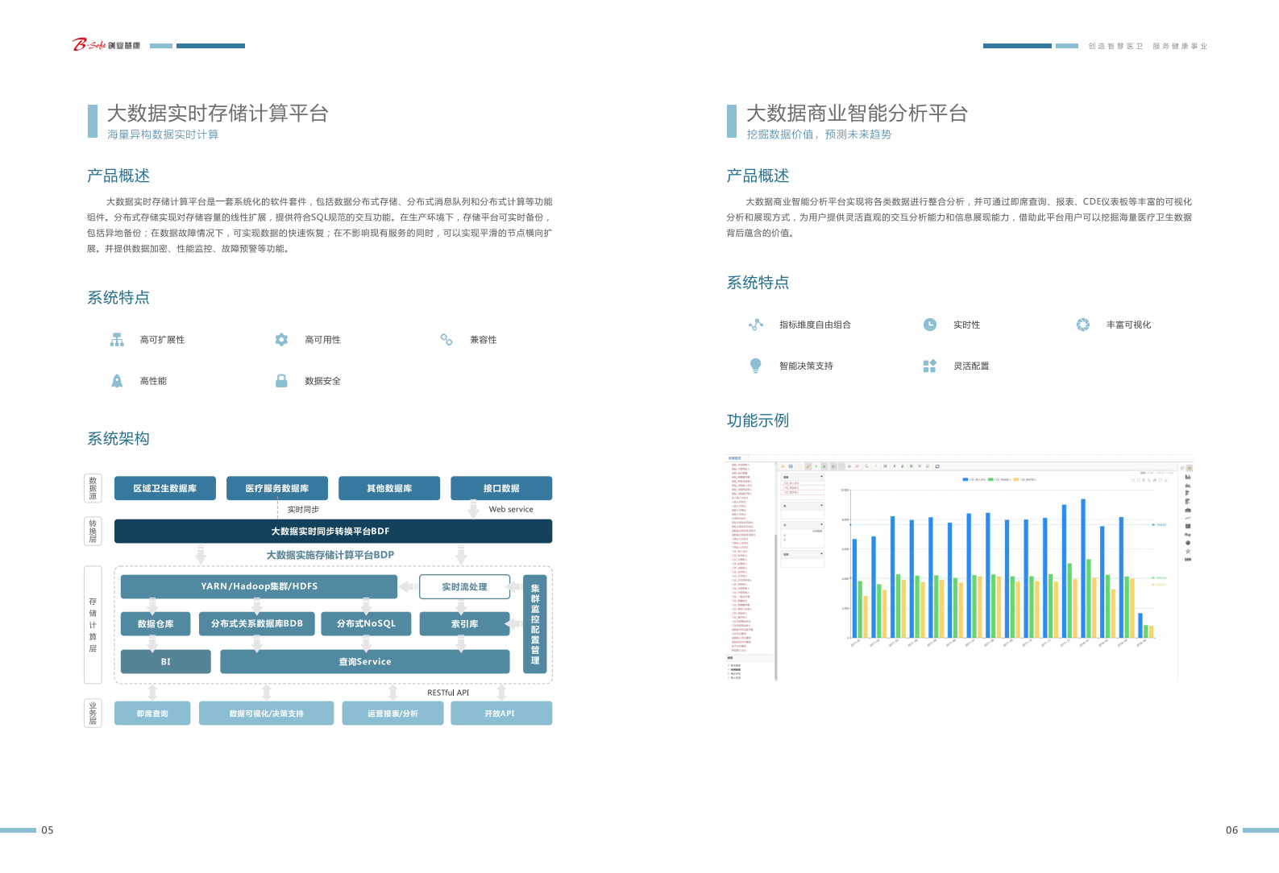
Task: Select the 医疗服务数据库 box
Action: coord(277,488)
